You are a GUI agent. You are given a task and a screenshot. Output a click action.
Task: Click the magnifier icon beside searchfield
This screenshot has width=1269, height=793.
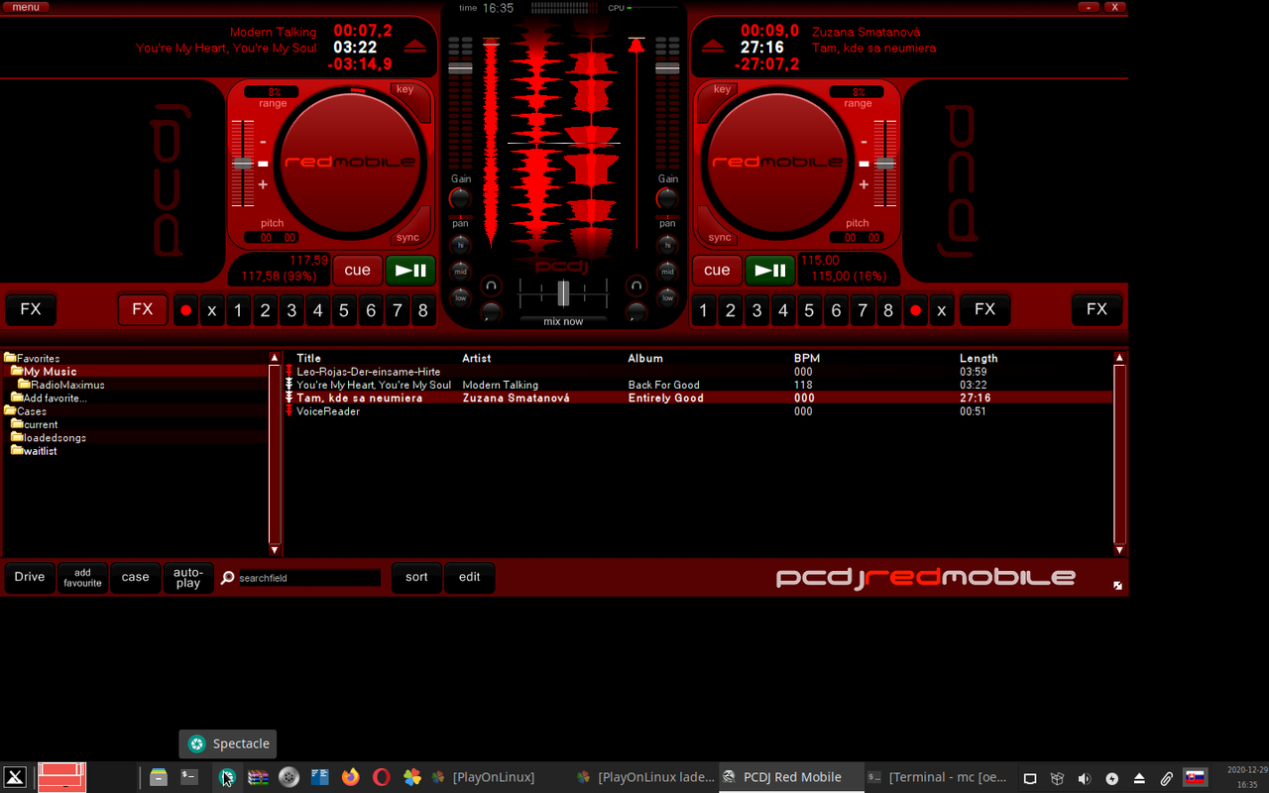228,578
